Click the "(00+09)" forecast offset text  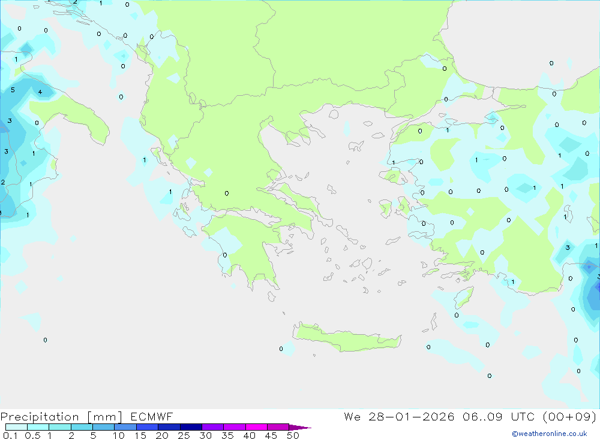point(570,416)
